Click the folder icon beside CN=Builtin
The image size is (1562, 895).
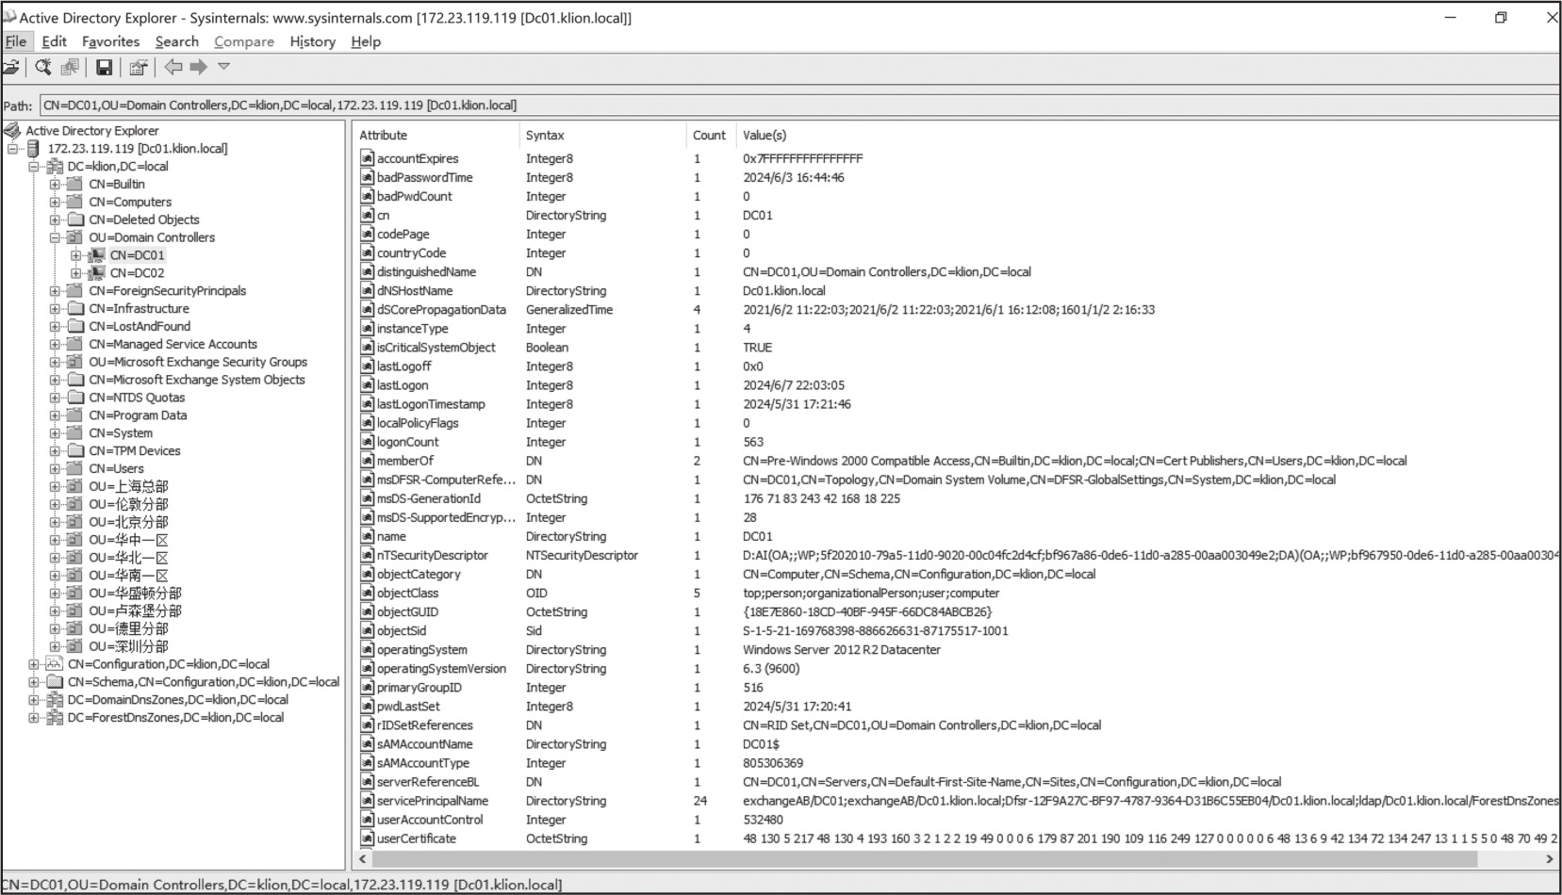(76, 184)
